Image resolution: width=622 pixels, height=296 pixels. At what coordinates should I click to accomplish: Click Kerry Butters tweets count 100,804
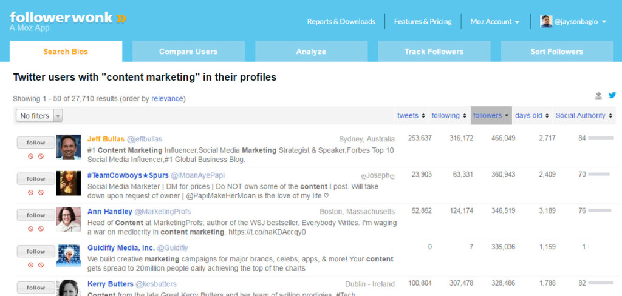point(420,283)
